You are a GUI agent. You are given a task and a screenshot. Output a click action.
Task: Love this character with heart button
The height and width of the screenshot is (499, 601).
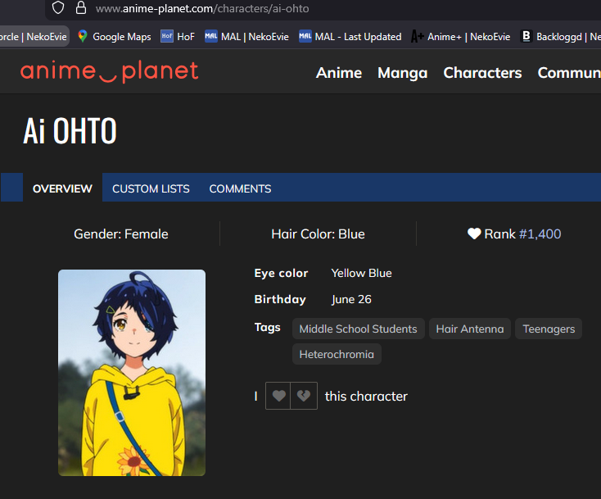coord(278,396)
